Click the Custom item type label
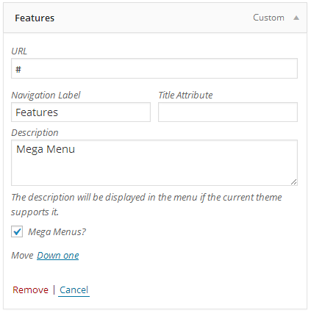Viewport: 311px width, 313px height. pos(268,18)
